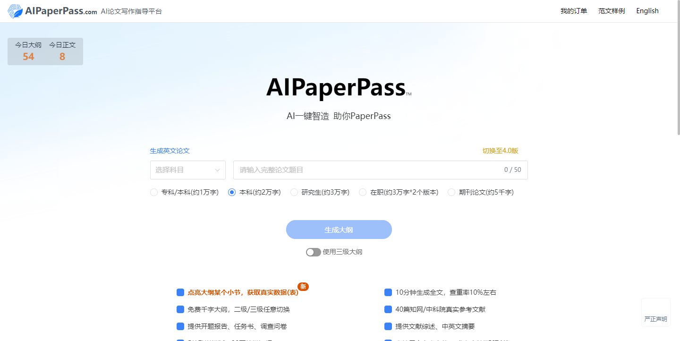Click the blue square icon beside 提供开题报告
Screen dimensions: 680x341
tap(180, 326)
